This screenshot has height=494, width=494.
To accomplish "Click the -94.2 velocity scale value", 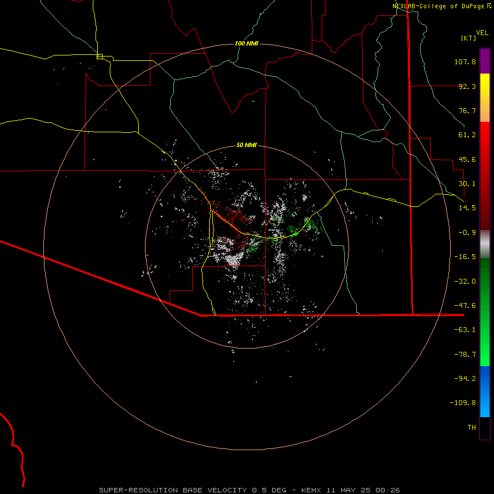I will click(x=465, y=379).
